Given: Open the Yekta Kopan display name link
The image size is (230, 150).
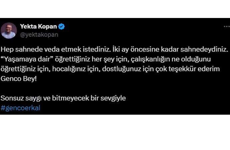Looking at the screenshot, I should (x=38, y=26).
